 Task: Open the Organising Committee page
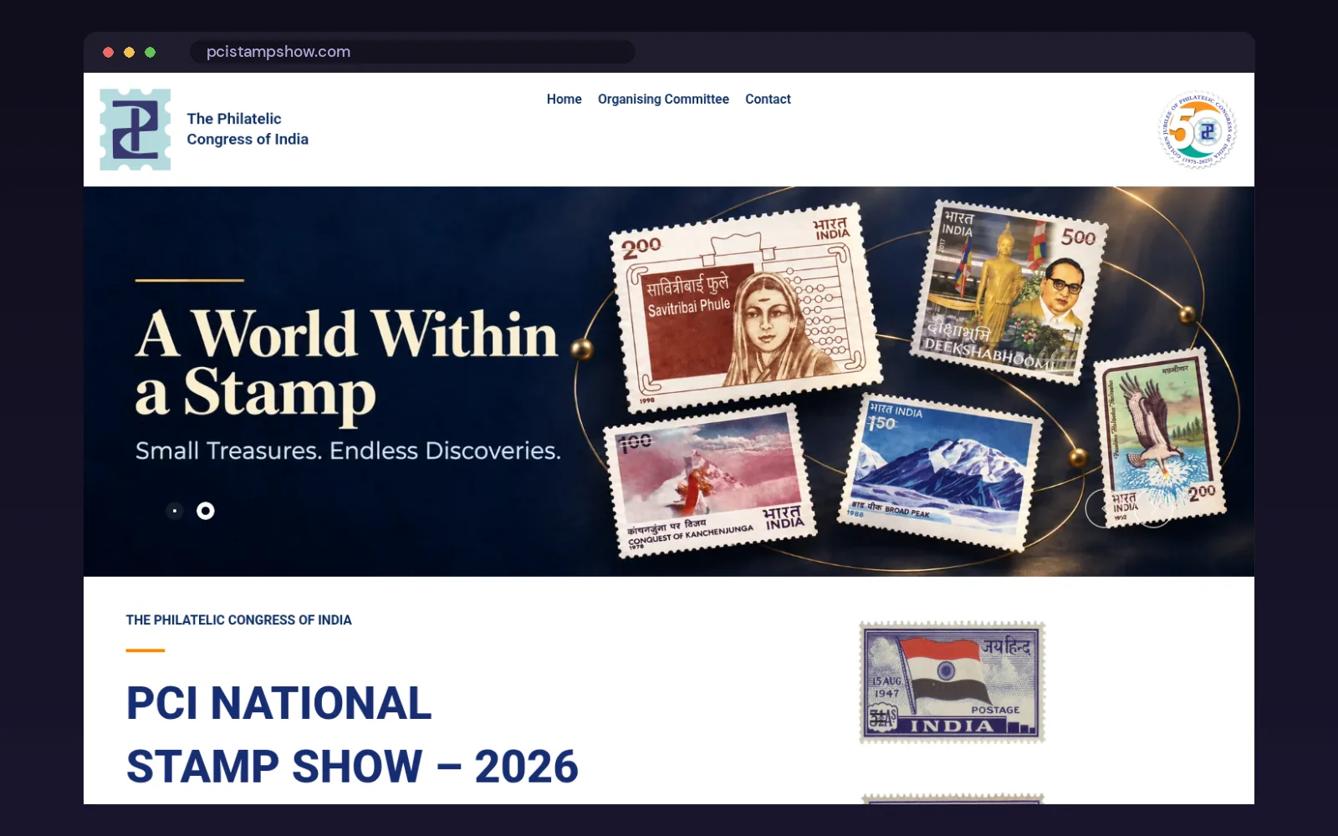[x=663, y=99]
